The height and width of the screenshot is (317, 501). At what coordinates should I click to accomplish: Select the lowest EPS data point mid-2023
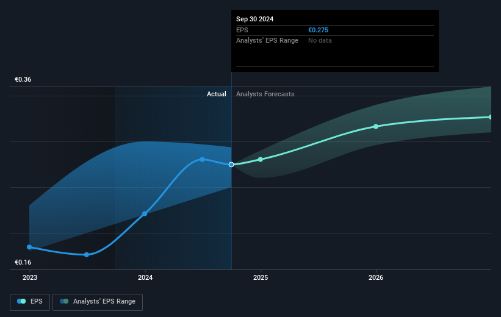point(86,255)
